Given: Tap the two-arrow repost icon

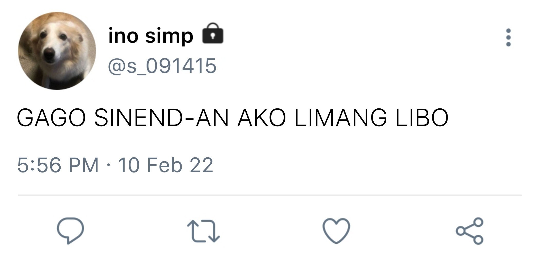Looking at the screenshot, I should click(x=203, y=231).
